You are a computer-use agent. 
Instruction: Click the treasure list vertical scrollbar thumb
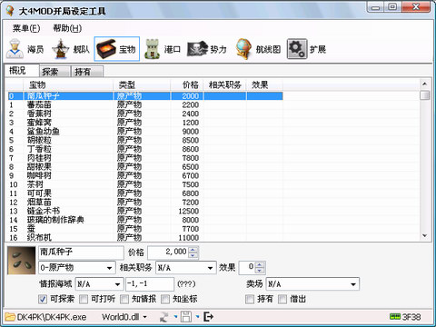425,95
